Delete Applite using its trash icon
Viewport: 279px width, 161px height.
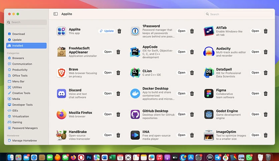[119, 31]
